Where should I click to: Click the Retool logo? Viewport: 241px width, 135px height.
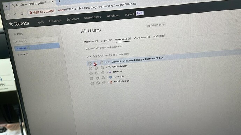[19, 24]
